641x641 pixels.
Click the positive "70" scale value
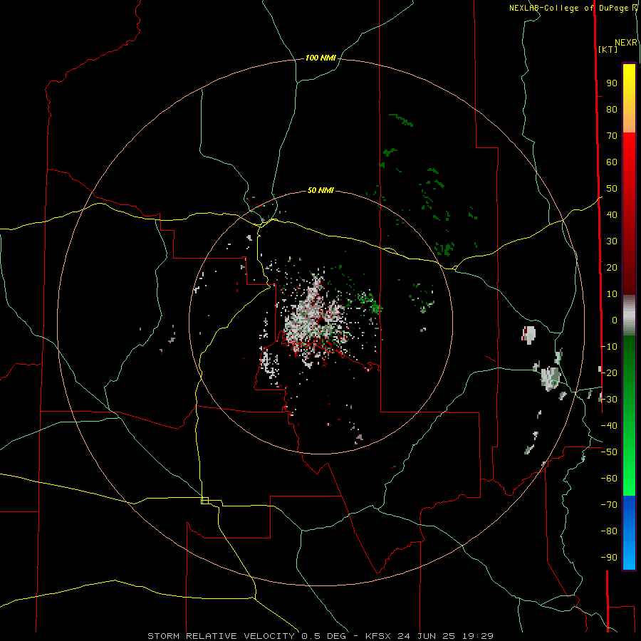point(612,136)
